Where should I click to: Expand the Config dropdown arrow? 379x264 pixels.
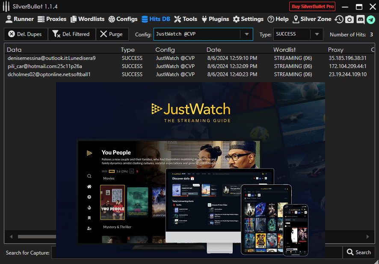(246, 34)
